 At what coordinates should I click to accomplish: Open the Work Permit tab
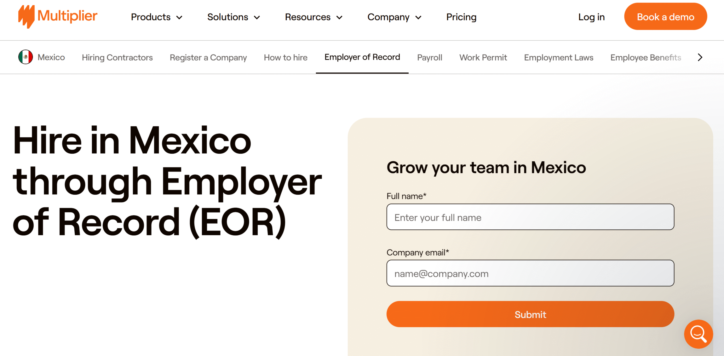[483, 57]
